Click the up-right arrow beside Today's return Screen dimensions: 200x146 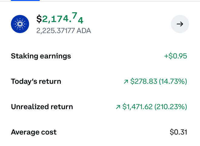[126, 82]
